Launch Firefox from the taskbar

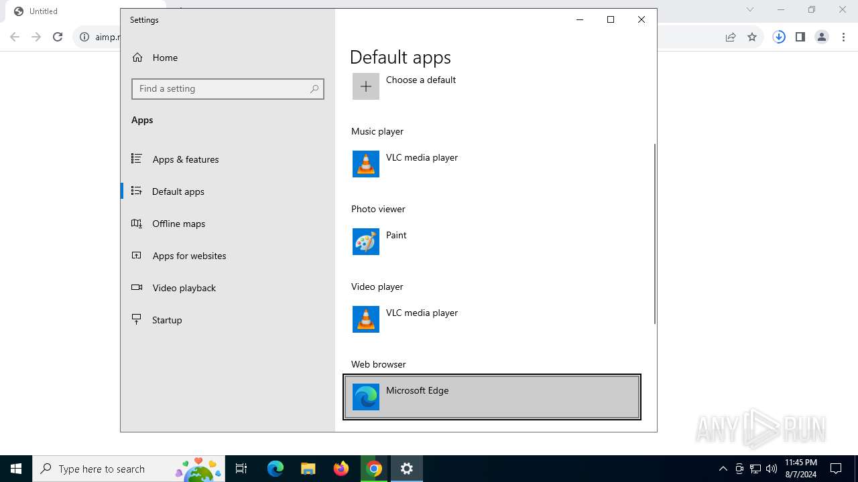pyautogui.click(x=341, y=469)
